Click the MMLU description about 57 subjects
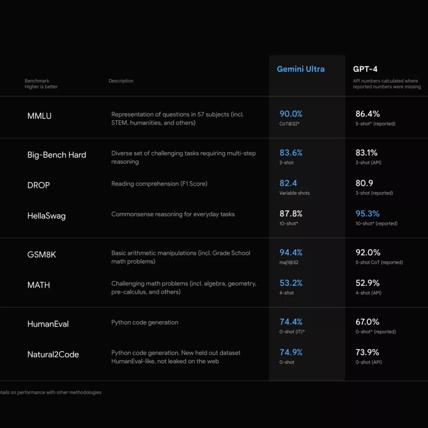This screenshot has height=428, width=428. 177,118
